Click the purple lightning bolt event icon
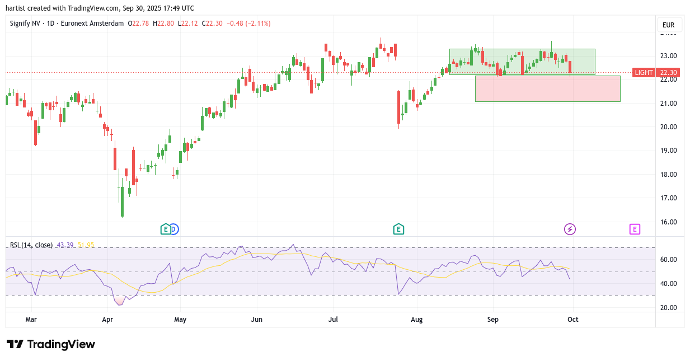 click(570, 229)
